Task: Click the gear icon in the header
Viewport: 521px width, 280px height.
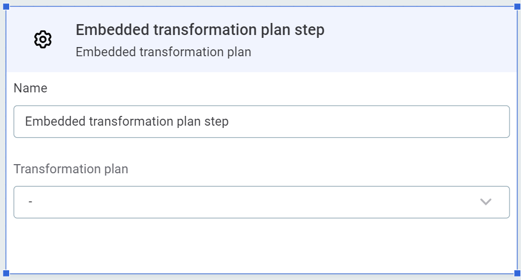Action: pyautogui.click(x=43, y=40)
